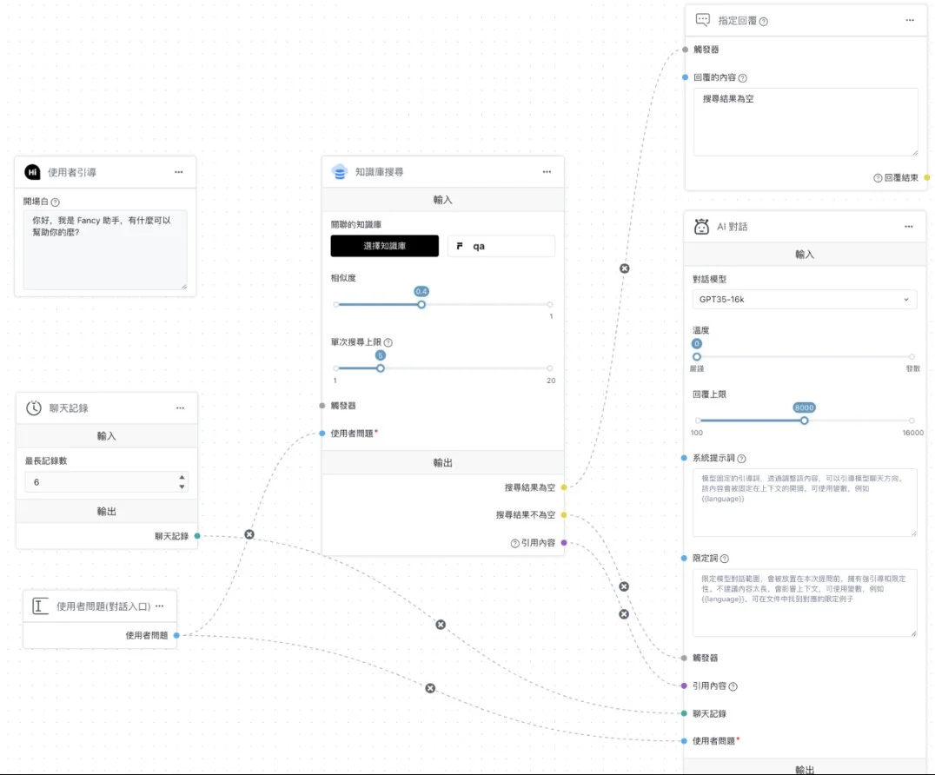Show help for 回覆結束
Image resolution: width=935 pixels, height=775 pixels.
tap(878, 178)
